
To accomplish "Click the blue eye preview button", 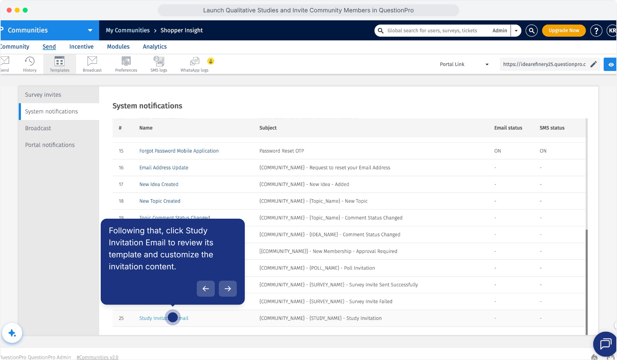I will [x=610, y=64].
